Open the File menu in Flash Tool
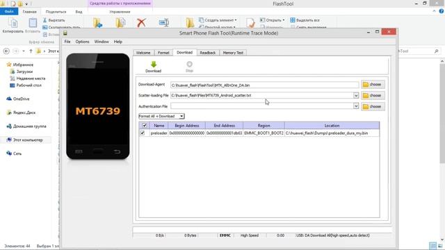The width and height of the screenshot is (445, 250). [x=67, y=42]
